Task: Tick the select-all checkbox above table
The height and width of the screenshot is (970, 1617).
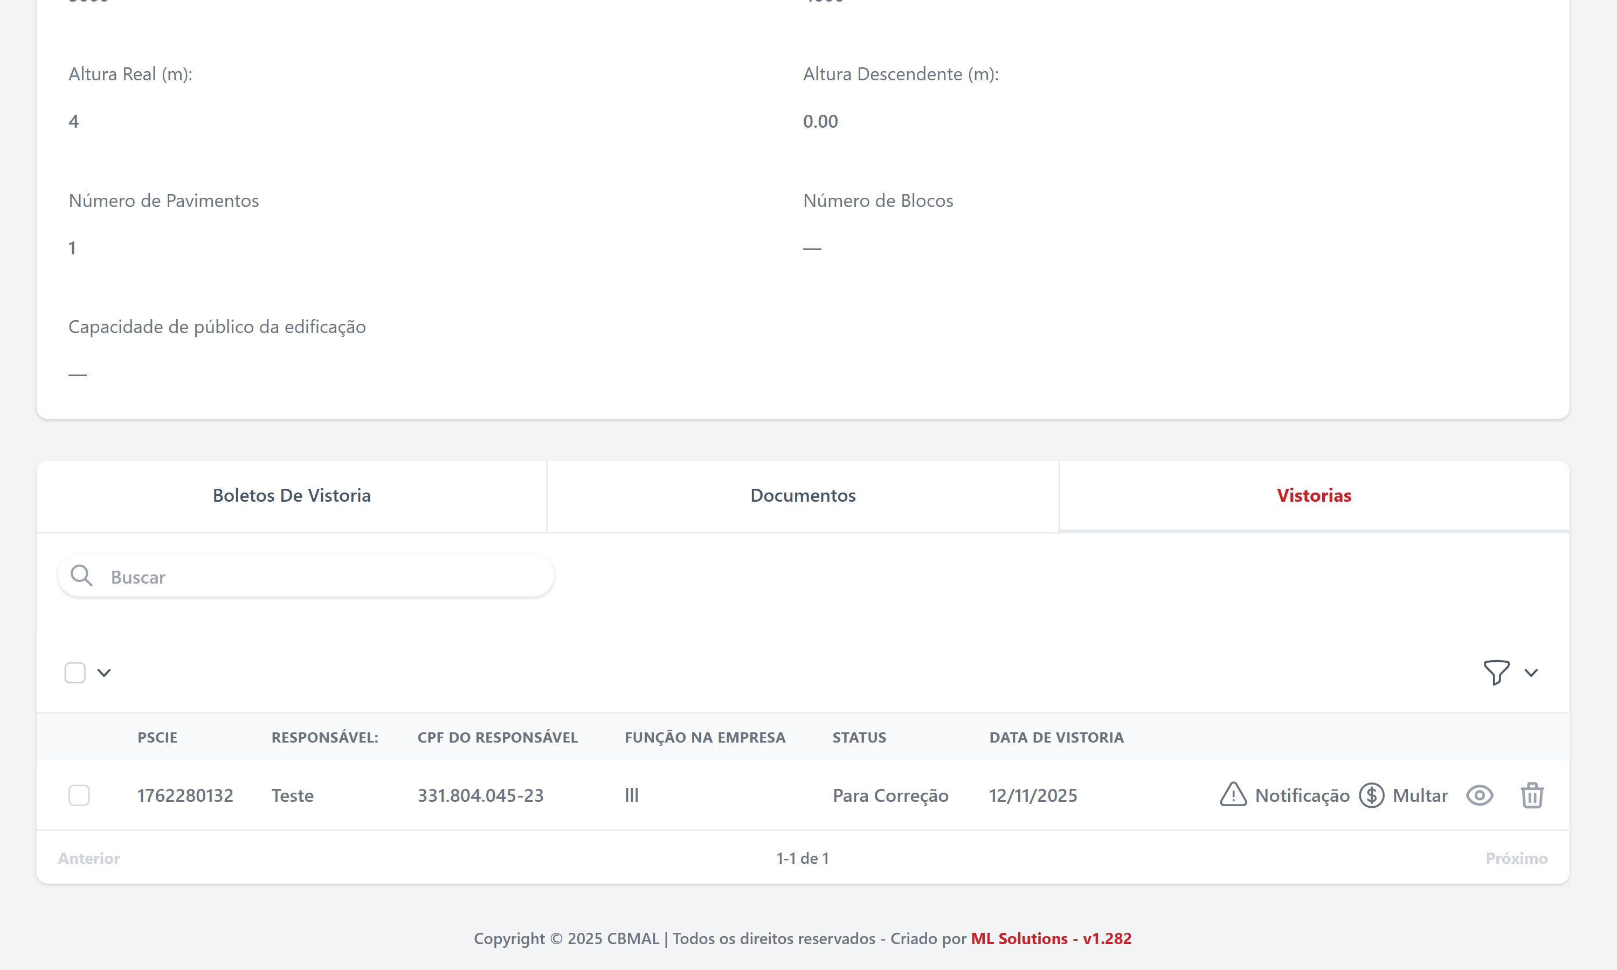Action: coord(75,672)
